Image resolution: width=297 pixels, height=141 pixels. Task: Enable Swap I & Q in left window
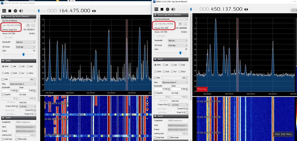pos(35,114)
